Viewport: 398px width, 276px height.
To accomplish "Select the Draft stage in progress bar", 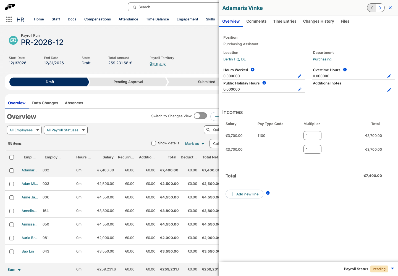I will (50, 82).
